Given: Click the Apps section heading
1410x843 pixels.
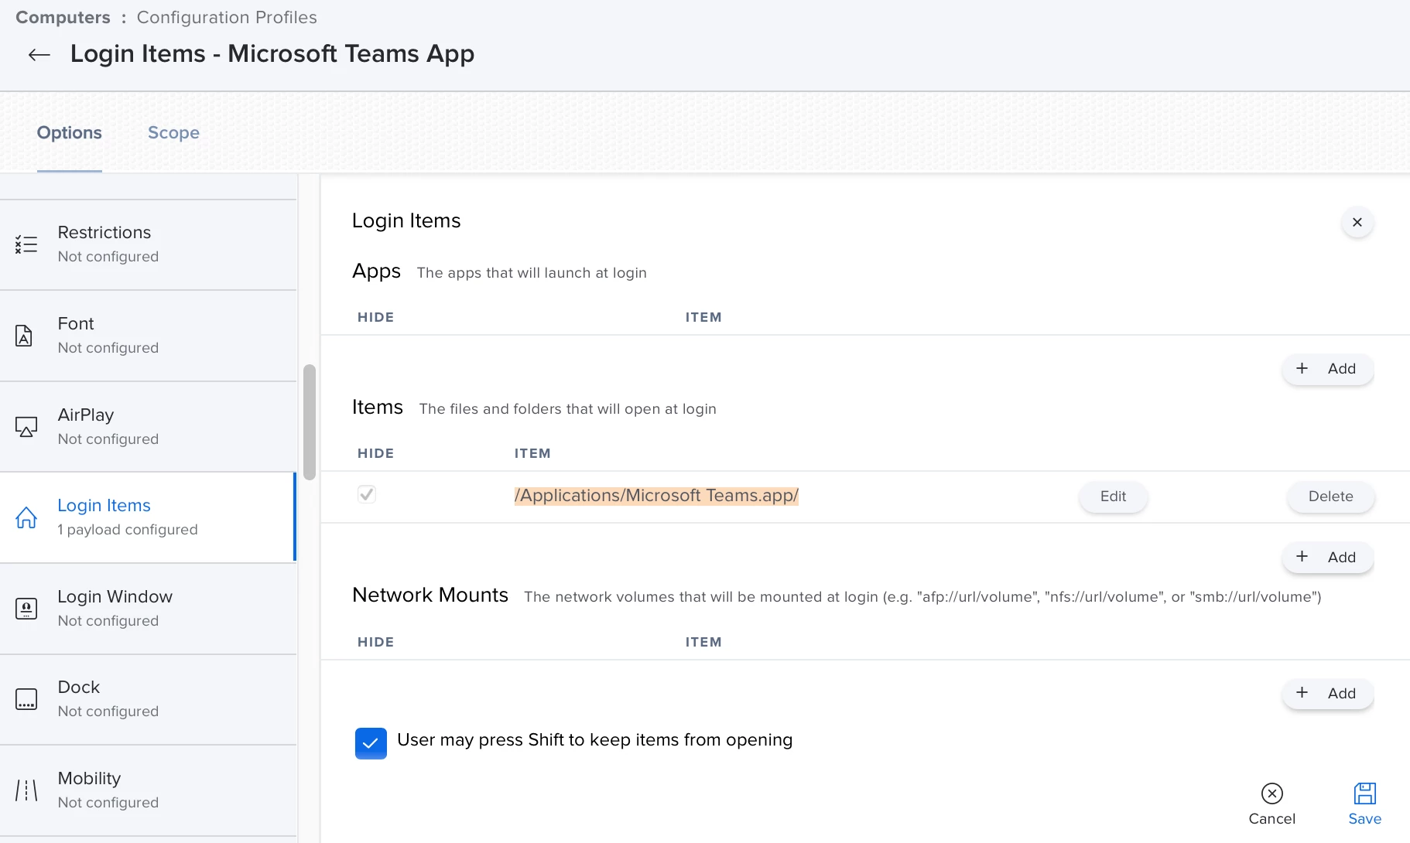Looking at the screenshot, I should tap(376, 271).
